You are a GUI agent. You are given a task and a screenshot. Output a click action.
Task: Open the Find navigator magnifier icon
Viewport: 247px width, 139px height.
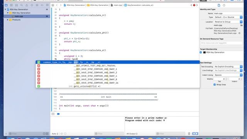point(22,5)
